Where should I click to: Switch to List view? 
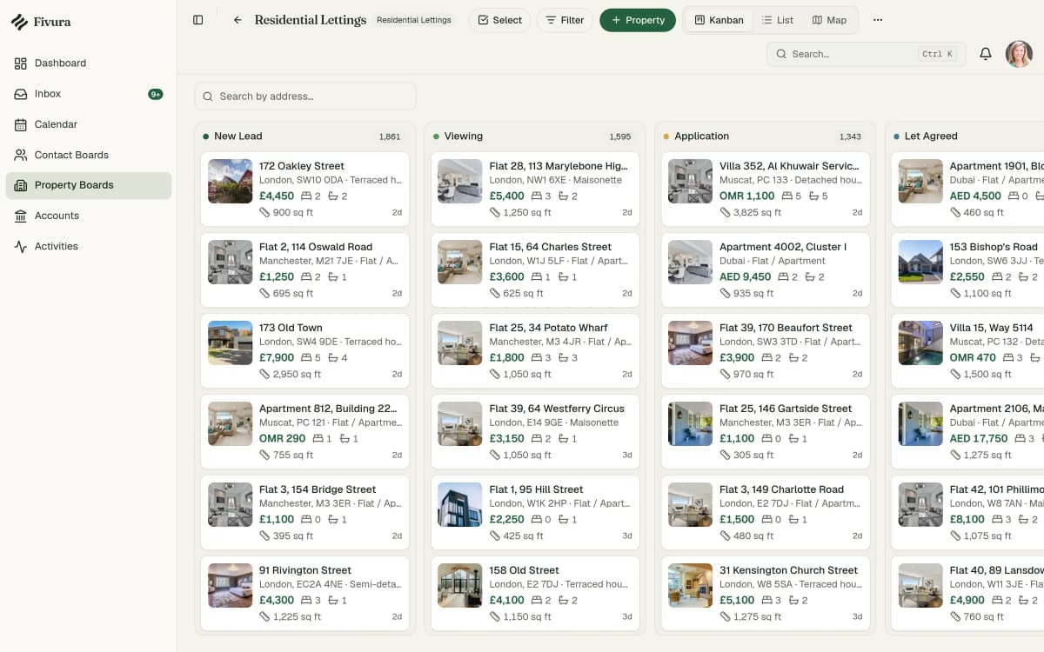pyautogui.click(x=777, y=20)
